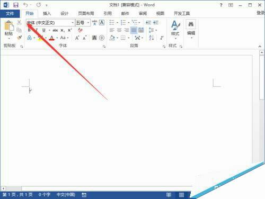The height and width of the screenshot is (199, 265).
Task: Toggle Subscript formatting
Action: coord(63,30)
